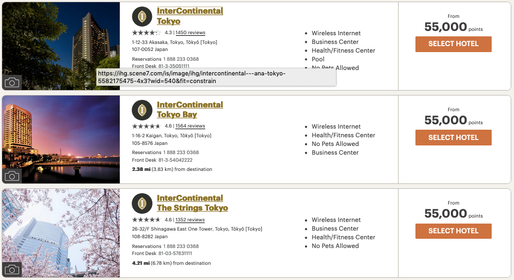The height and width of the screenshot is (280, 514).
Task: Open the photo gallery camera icon for Tokyo Bay
Action: (12, 176)
